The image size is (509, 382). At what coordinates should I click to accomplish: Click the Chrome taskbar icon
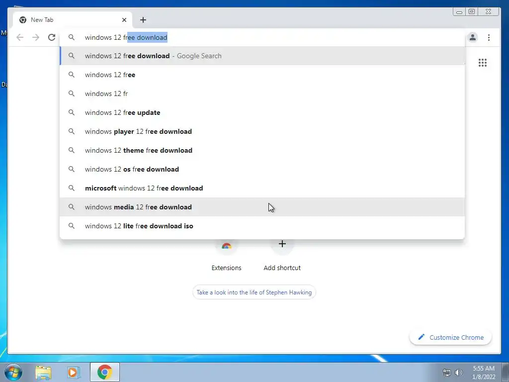[x=104, y=372]
